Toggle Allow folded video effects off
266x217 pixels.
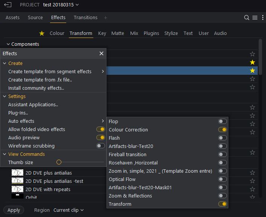click(x=100, y=129)
